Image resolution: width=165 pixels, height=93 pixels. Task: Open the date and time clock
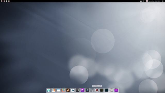[x=154, y=1]
